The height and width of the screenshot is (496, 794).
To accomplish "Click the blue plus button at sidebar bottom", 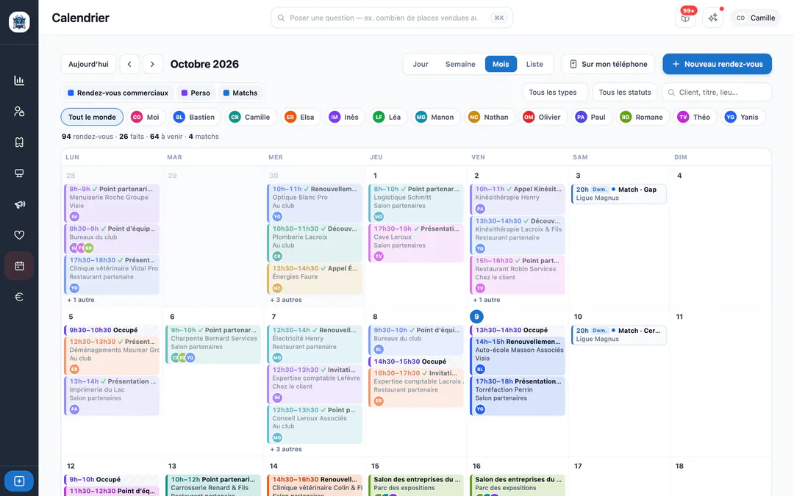I will point(19,481).
